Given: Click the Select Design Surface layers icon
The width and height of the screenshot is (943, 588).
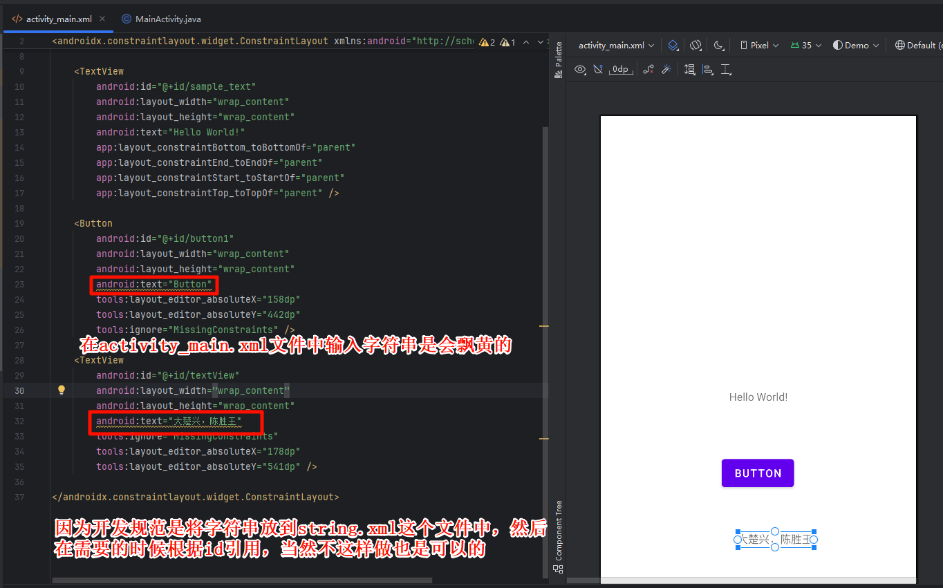Looking at the screenshot, I should [x=673, y=45].
